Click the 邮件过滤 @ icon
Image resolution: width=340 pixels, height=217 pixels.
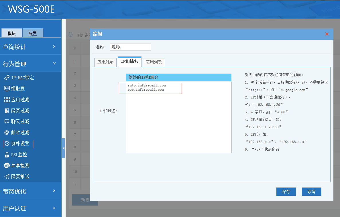point(7,133)
